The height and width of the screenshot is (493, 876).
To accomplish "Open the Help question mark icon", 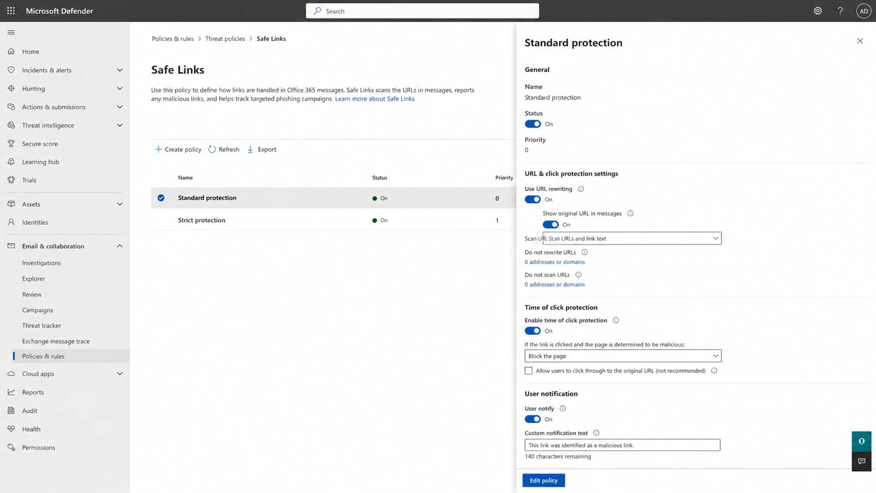I will coord(840,11).
